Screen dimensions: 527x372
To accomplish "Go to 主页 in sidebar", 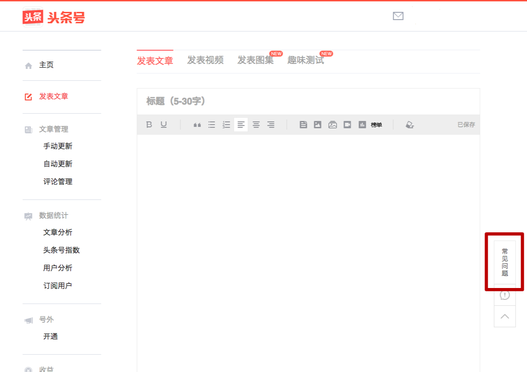I will 47,65.
